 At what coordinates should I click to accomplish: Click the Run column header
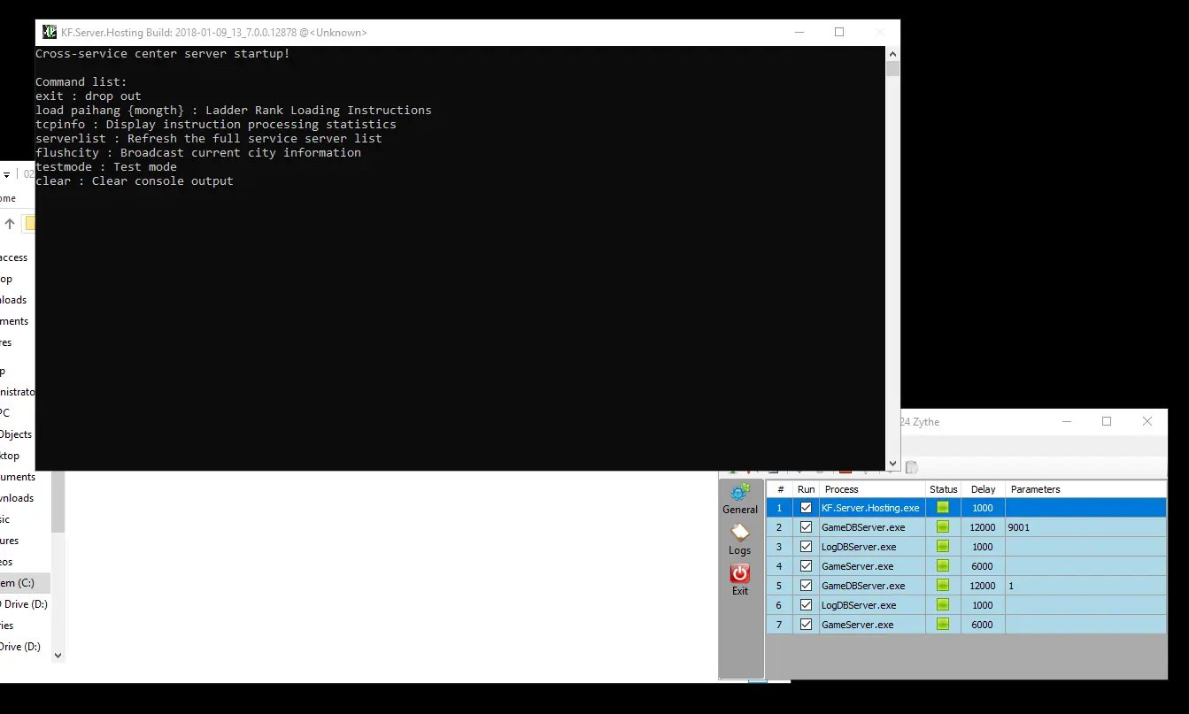(x=806, y=489)
